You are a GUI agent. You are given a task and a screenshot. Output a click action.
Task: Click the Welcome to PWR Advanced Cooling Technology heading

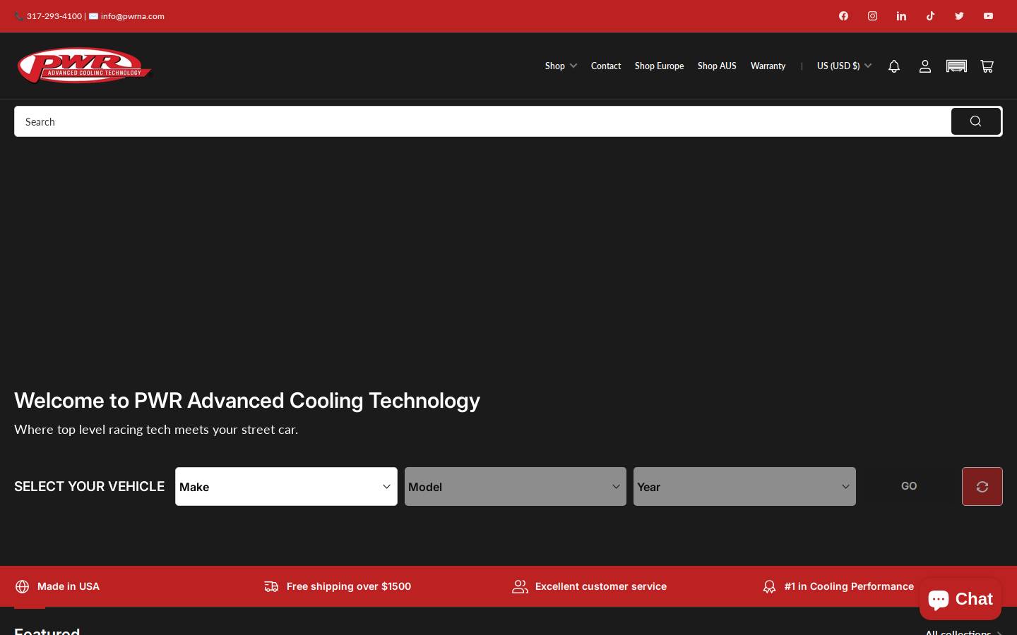click(247, 400)
